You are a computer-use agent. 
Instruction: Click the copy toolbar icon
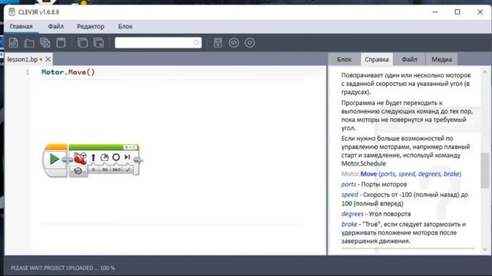click(82, 43)
